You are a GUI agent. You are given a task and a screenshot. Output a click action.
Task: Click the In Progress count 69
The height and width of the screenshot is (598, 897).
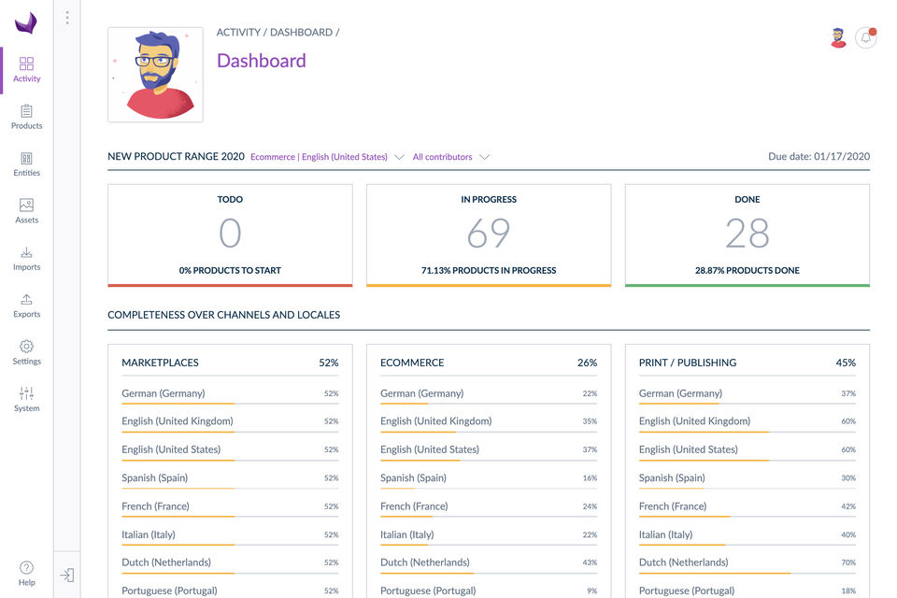pos(489,234)
